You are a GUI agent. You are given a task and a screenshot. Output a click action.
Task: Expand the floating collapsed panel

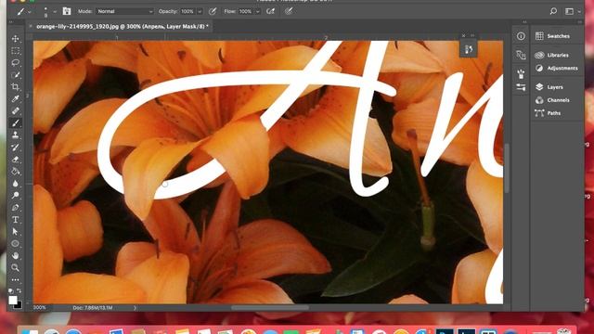coord(472,35)
